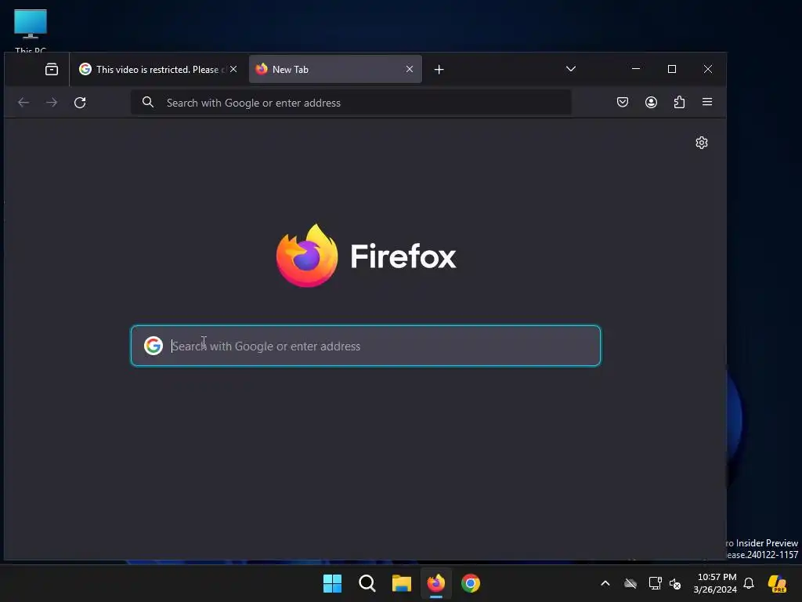
Task: Select the New Tab tab
Action: coord(335,69)
